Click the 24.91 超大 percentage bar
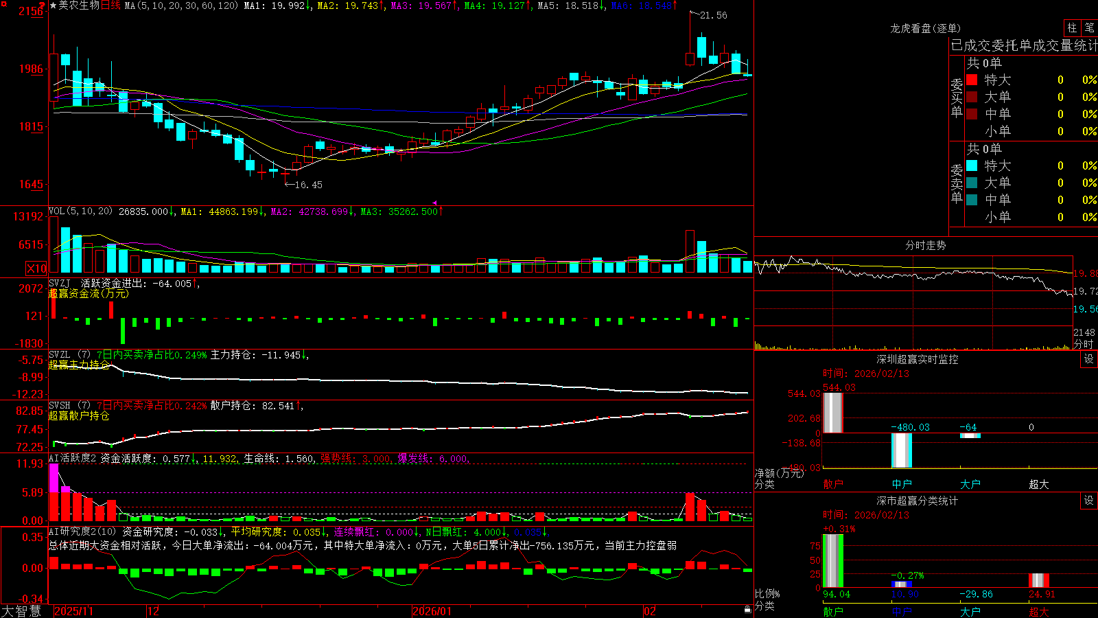1098x618 pixels. [x=1039, y=580]
